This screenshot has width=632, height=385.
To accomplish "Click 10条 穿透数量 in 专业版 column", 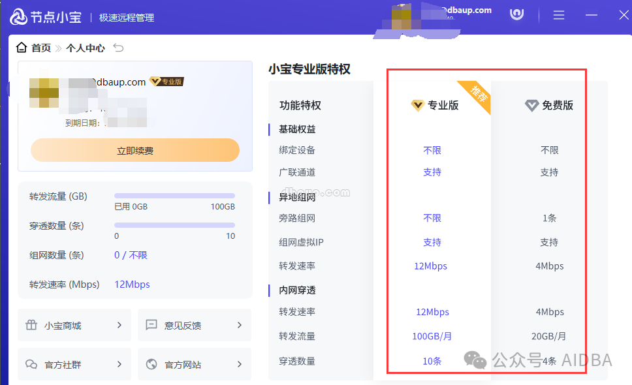I will point(432,362).
